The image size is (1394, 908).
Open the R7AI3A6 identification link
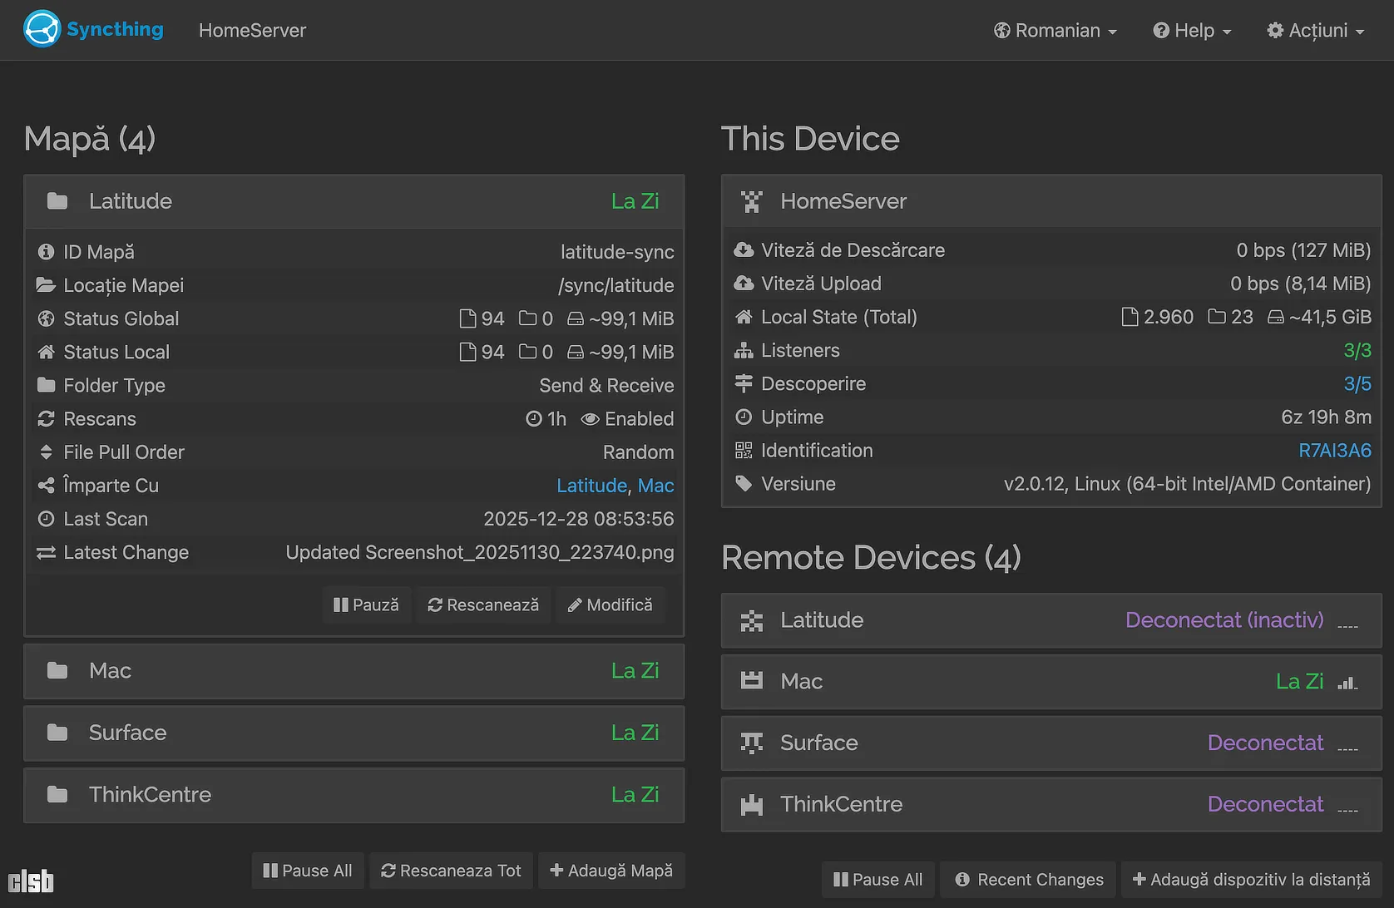click(1334, 451)
